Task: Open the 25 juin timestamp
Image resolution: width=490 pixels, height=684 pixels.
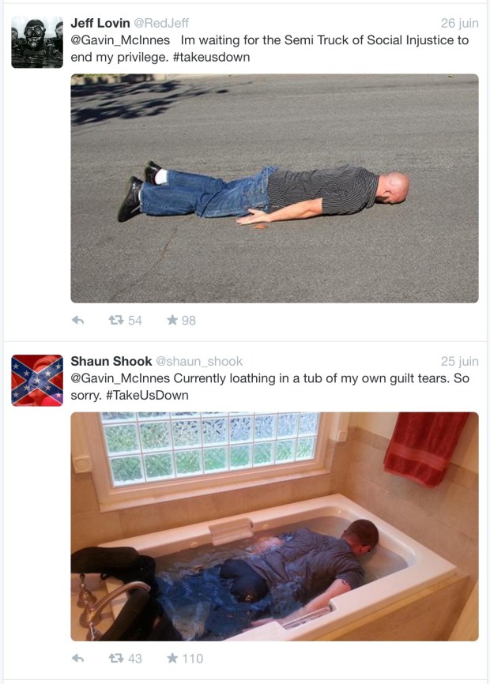Action: 459,361
